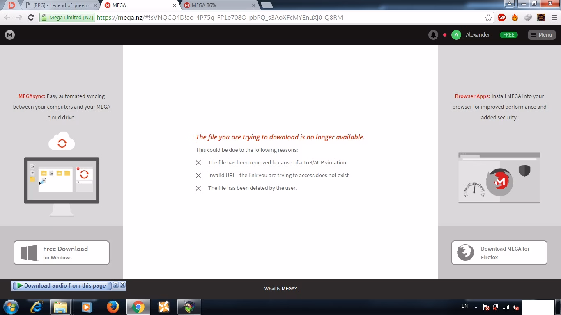Open the What is MEGA? link
Viewport: 561px width, 315px height.
tap(280, 289)
